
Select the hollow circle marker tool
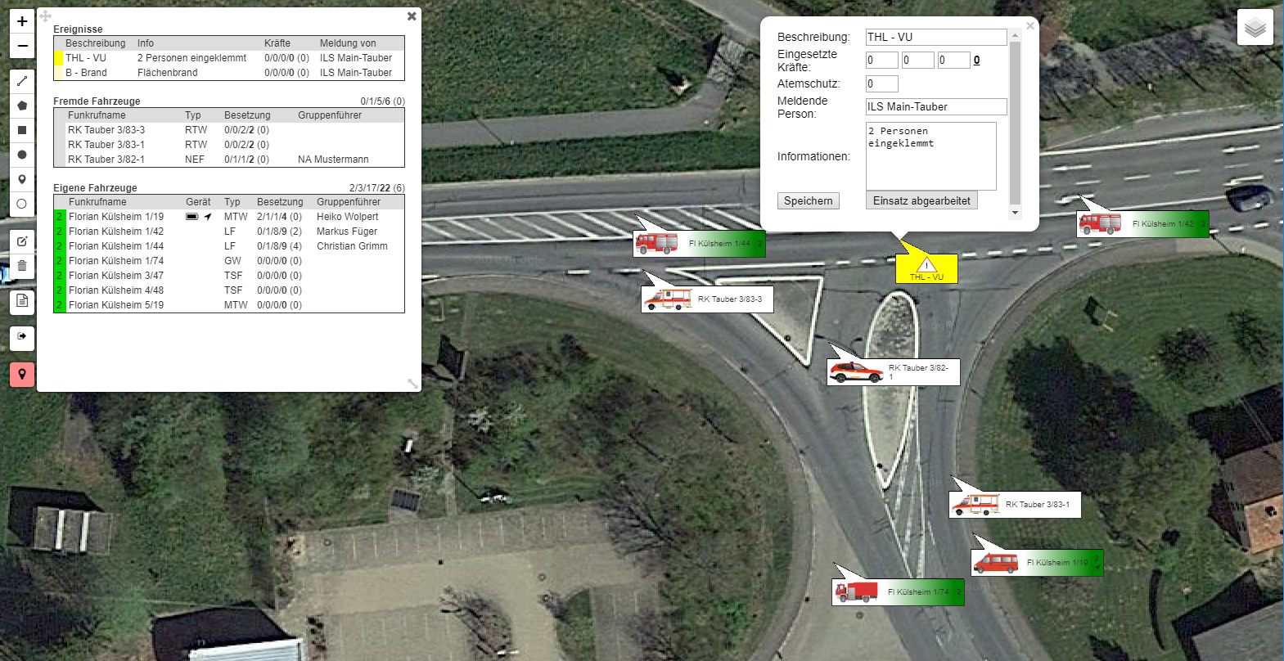click(22, 204)
